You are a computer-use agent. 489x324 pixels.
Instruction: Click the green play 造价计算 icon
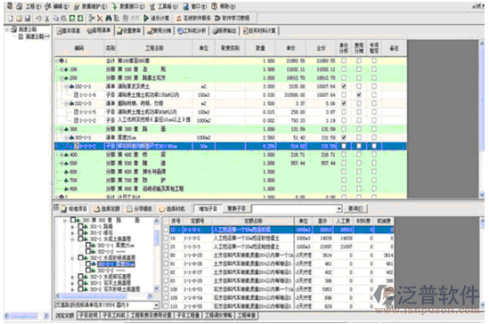(x=146, y=18)
